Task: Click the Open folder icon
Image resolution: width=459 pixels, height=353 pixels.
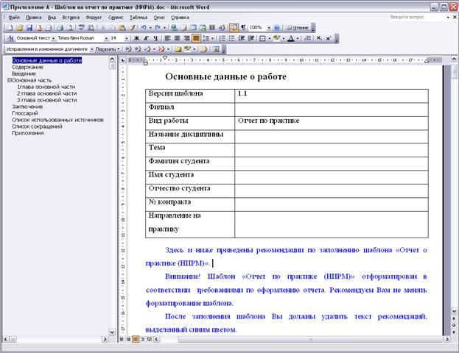Action: pos(20,27)
